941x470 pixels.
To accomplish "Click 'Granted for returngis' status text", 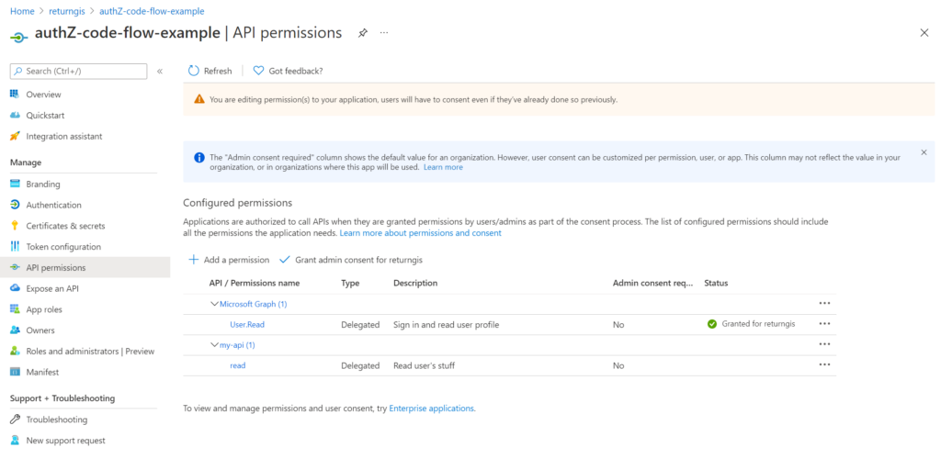I will pyautogui.click(x=758, y=324).
